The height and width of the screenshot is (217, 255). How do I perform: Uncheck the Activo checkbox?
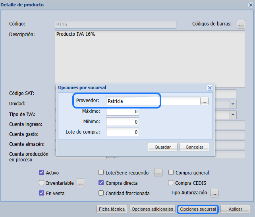point(41,173)
